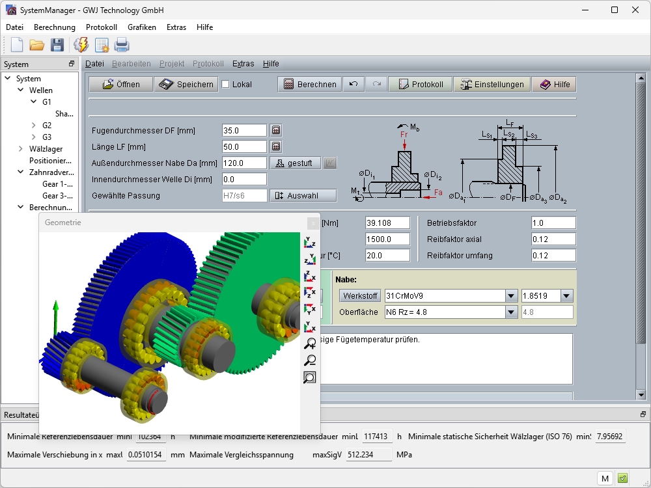Run calculation with the lightning gear icon
This screenshot has width=651, height=488.
(x=81, y=45)
